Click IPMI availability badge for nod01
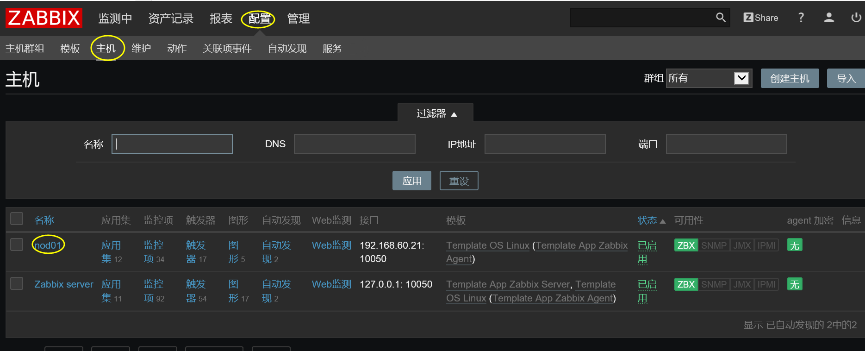This screenshot has width=865, height=351. point(766,245)
